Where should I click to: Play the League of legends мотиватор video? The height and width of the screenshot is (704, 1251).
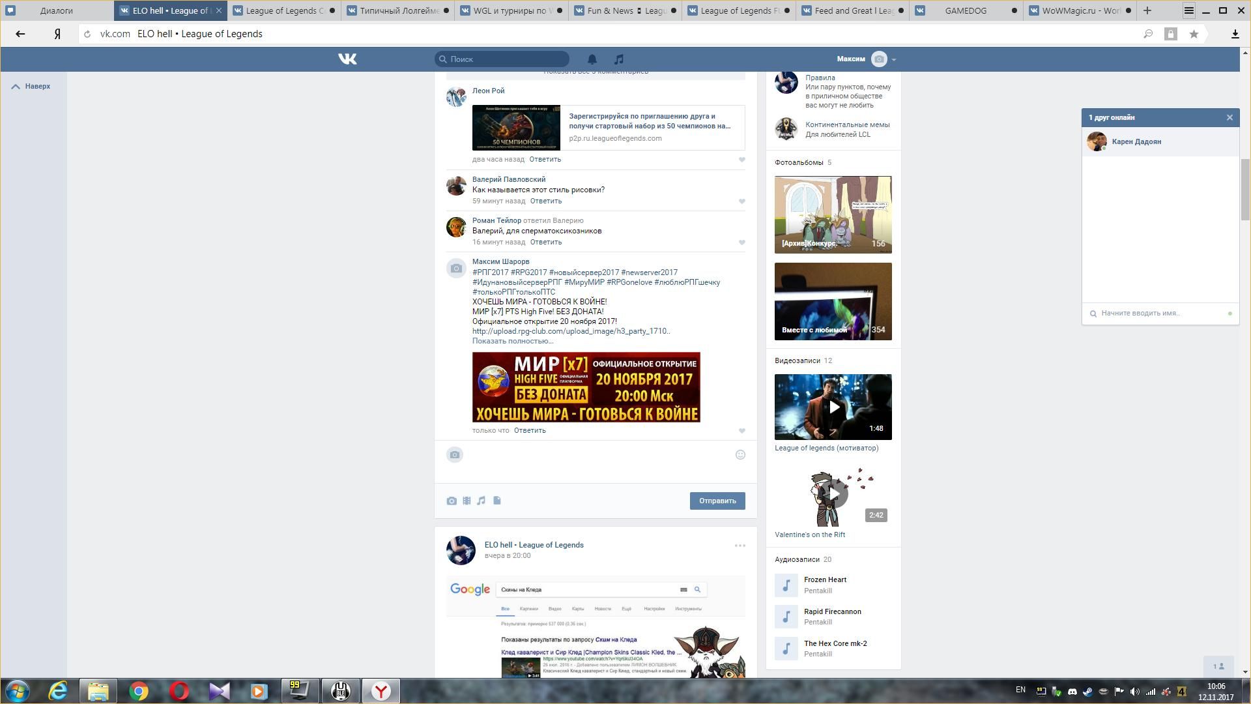(833, 407)
